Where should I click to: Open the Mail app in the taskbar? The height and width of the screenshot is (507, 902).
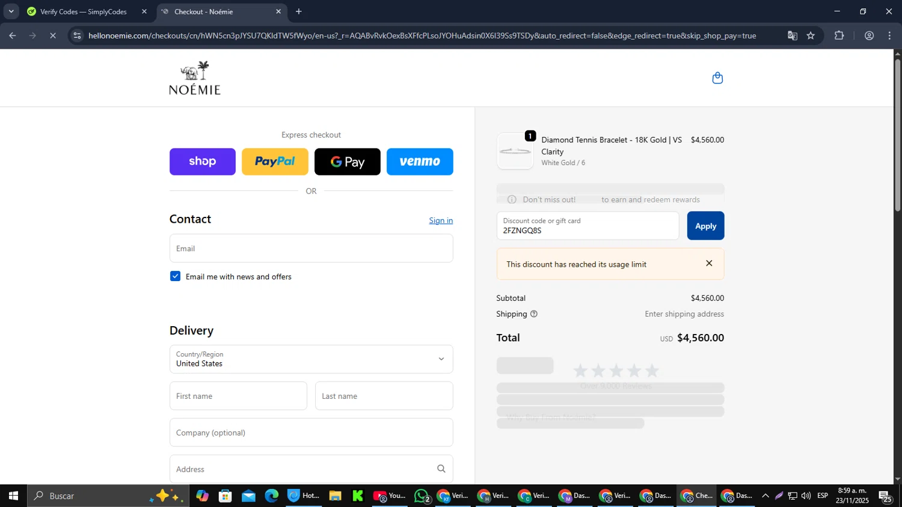[249, 496]
